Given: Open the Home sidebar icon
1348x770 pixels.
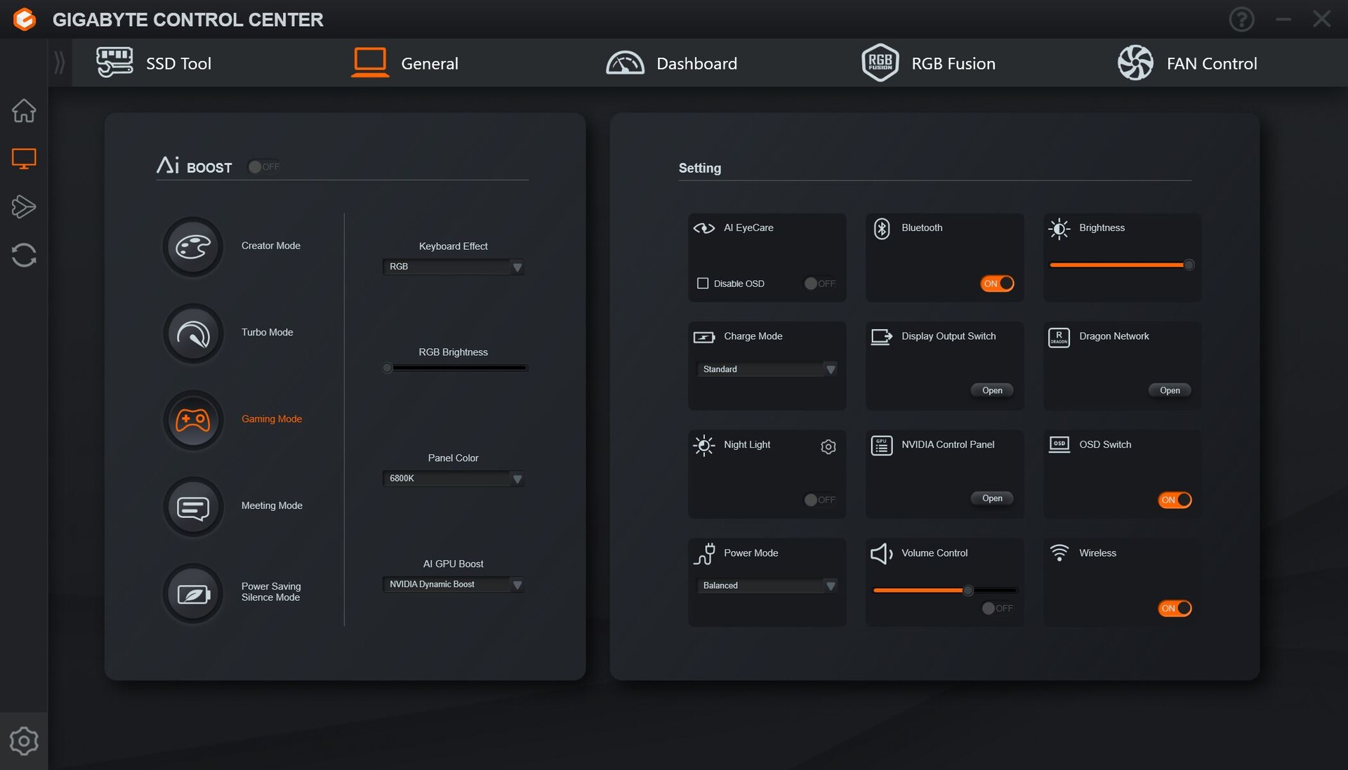Looking at the screenshot, I should click(x=24, y=110).
